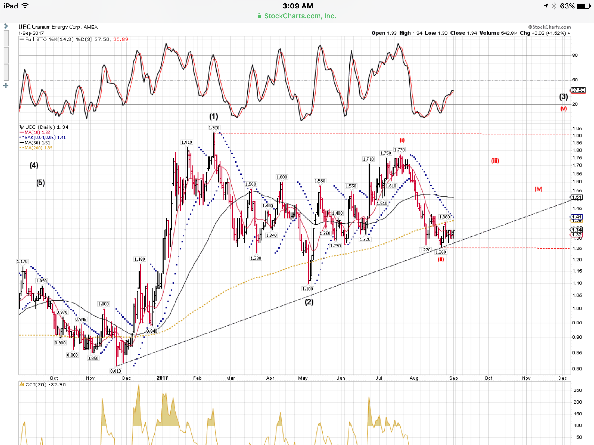
Task: Click the topmost gray box in left sidebar
Action: click(6, 38)
